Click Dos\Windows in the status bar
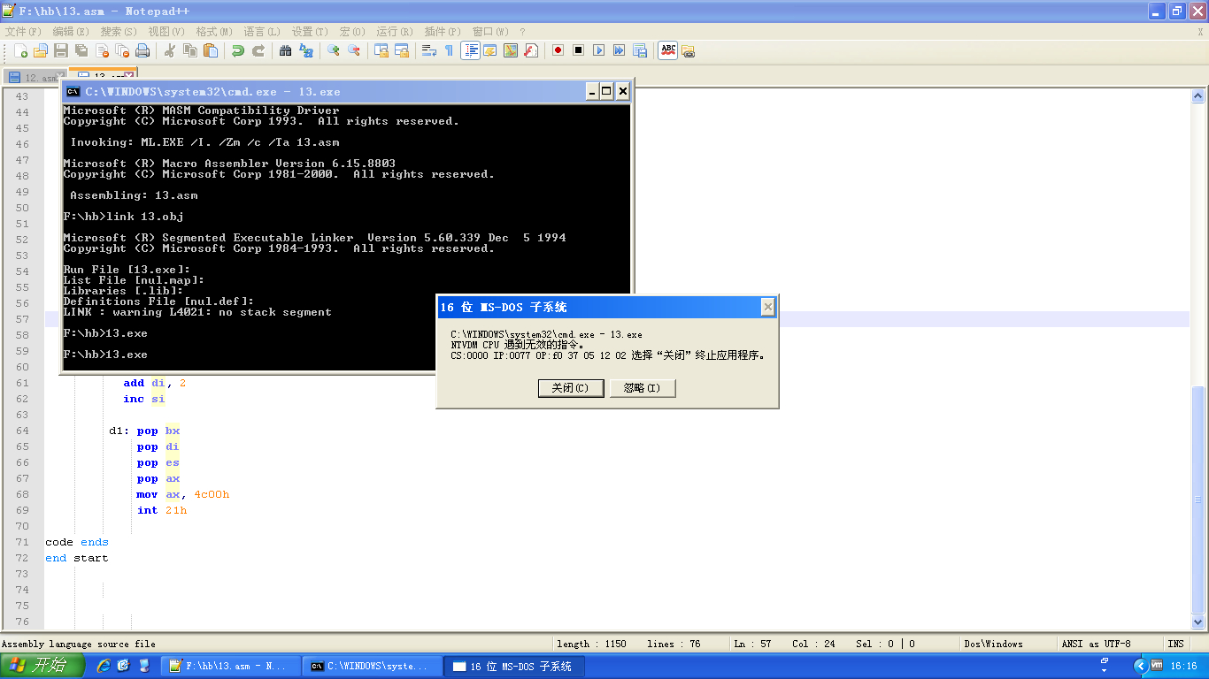 point(993,644)
